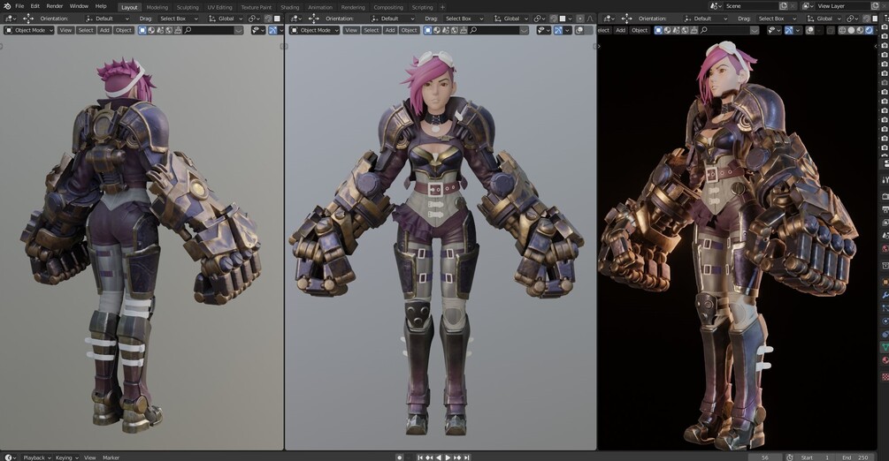Screen dimensions: 889x461
Task: Select the Move tool icon in front-view viewport
Action: click(x=313, y=19)
